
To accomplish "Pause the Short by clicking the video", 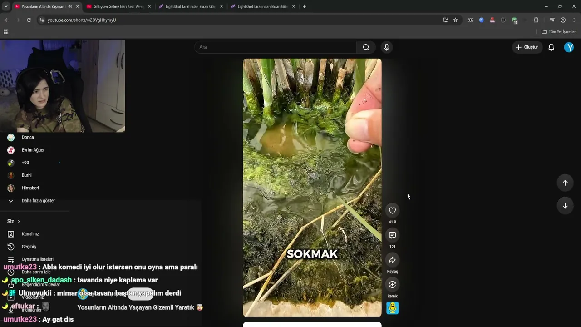I will (x=312, y=188).
